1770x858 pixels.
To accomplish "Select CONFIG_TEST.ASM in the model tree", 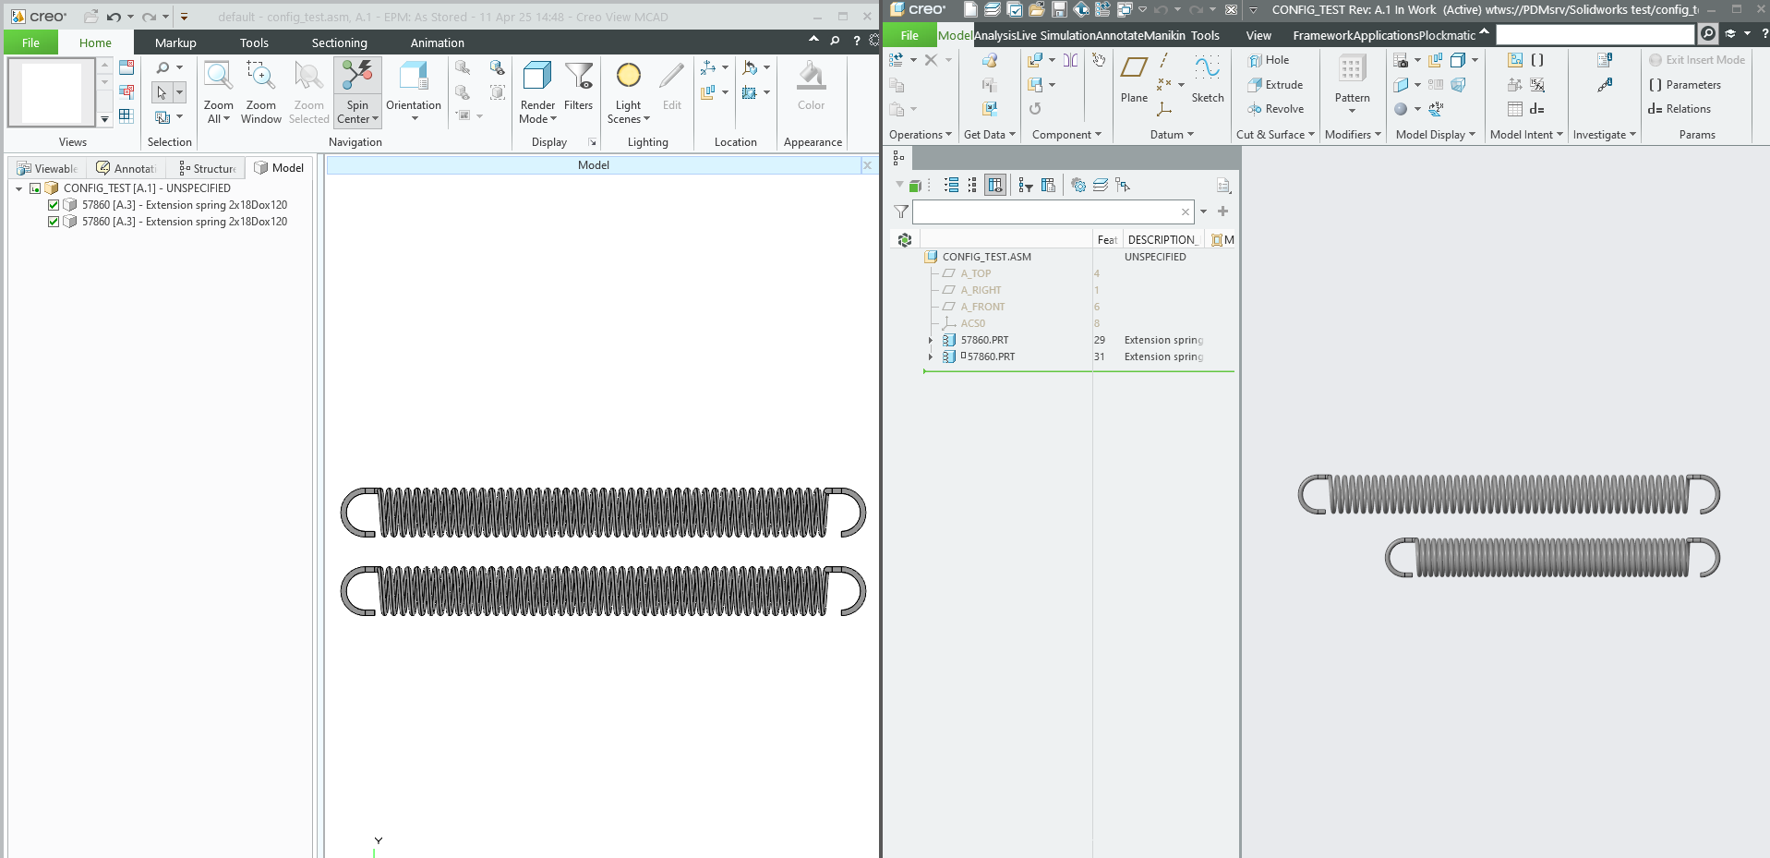I will click(986, 257).
